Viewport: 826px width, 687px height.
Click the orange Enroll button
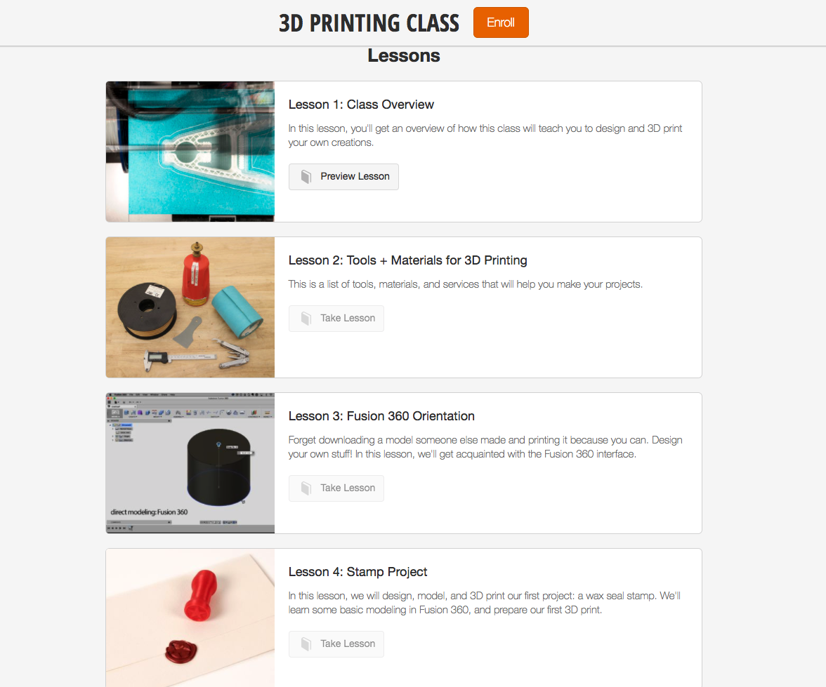pyautogui.click(x=500, y=22)
